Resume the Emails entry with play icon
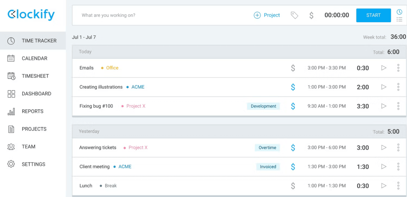This screenshot has height=197, width=407. [384, 68]
